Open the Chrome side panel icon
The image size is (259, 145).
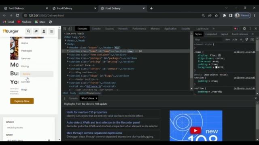(231, 15)
